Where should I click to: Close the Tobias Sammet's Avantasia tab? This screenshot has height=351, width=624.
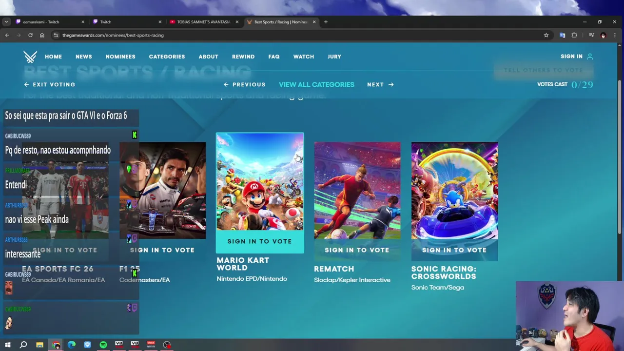237,22
